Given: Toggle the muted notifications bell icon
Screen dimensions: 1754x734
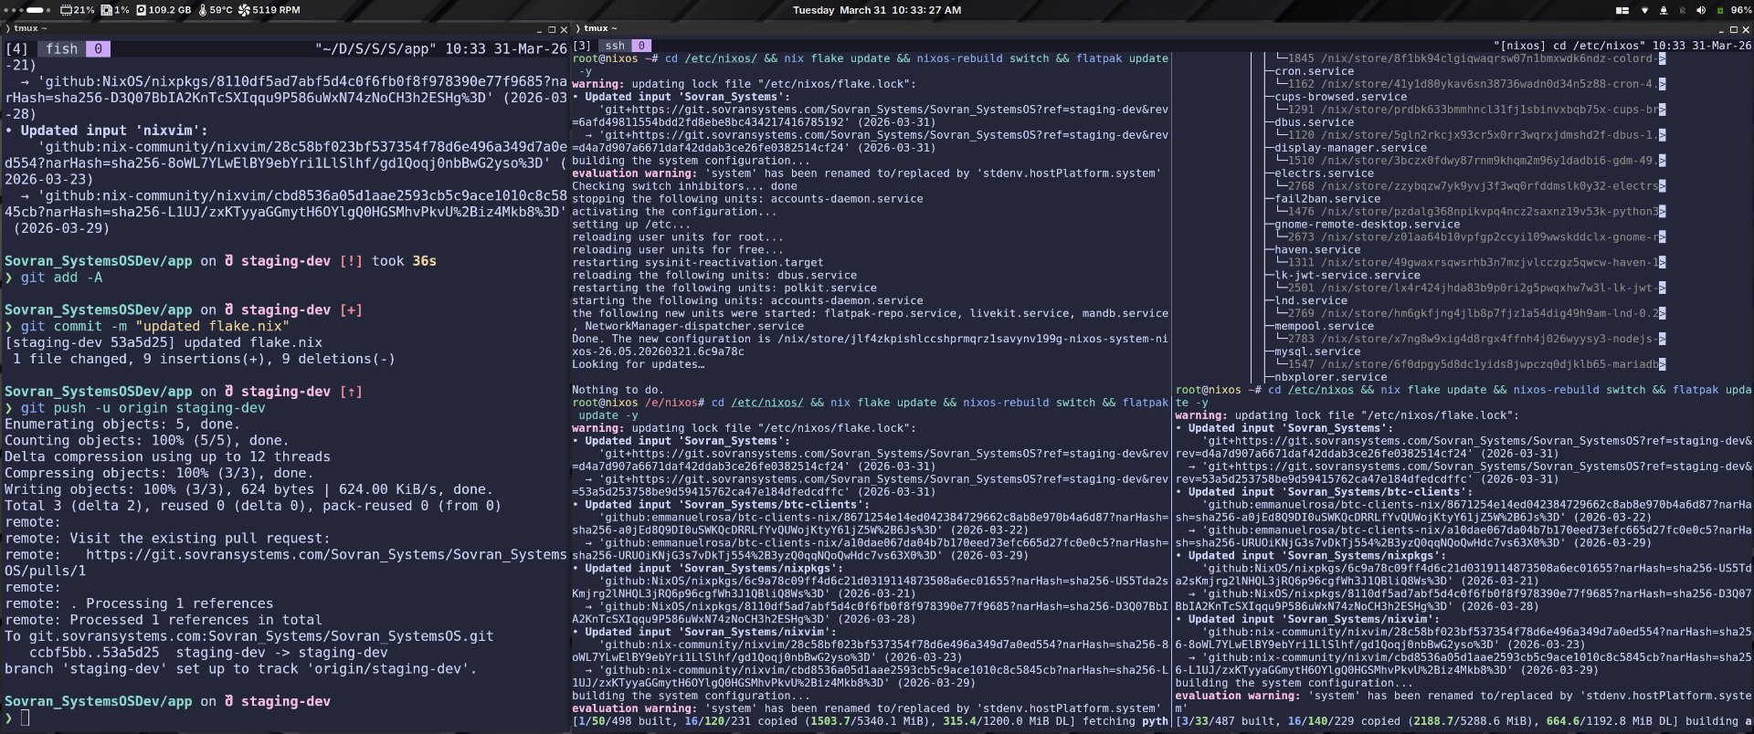Looking at the screenshot, I should tap(1682, 10).
